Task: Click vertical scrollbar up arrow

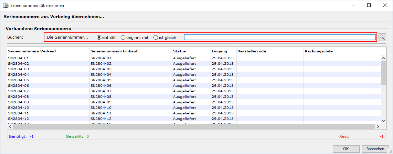Action: (384, 58)
